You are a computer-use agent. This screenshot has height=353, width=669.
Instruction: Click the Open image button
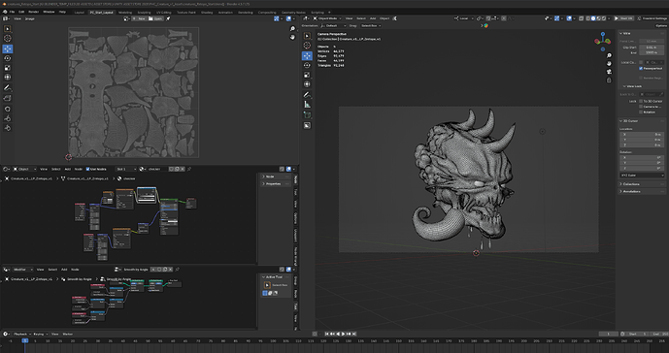(x=155, y=18)
